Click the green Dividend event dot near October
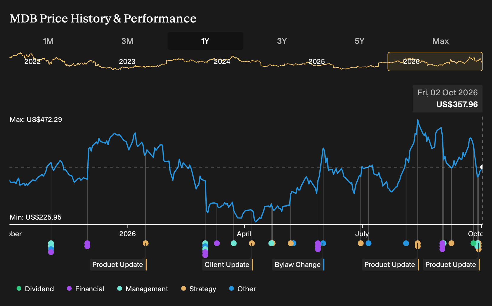The image size is (492, 306). tap(473, 243)
